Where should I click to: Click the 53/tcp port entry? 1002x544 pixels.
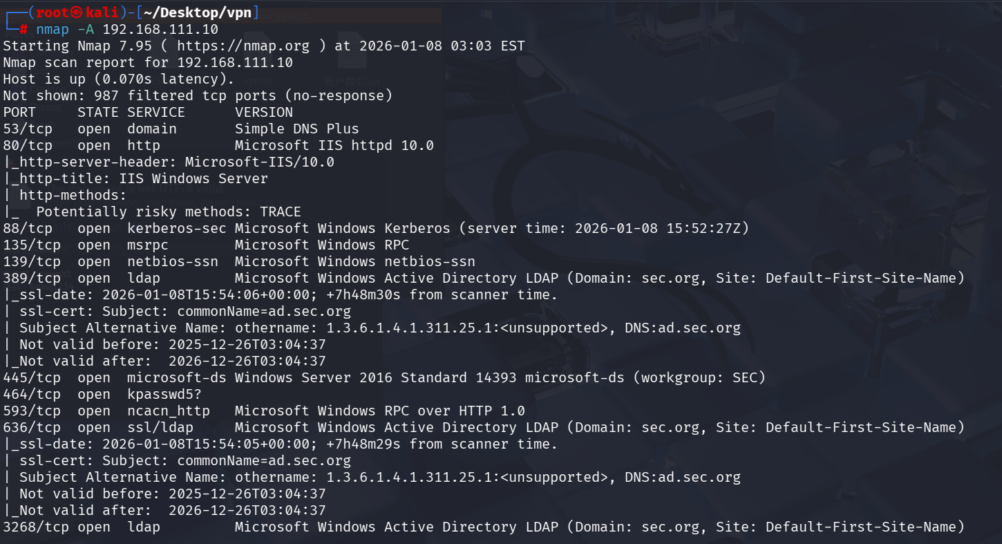pyautogui.click(x=28, y=129)
